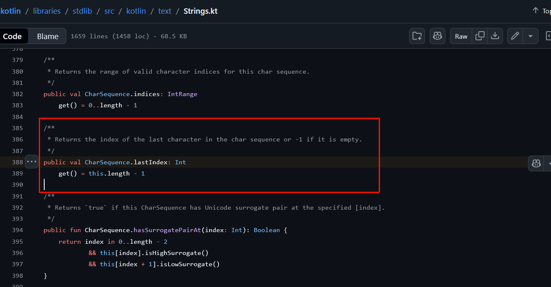The image size is (551, 287).
Task: Expand the dropdown next to line Copilot icon
Action: point(548,163)
